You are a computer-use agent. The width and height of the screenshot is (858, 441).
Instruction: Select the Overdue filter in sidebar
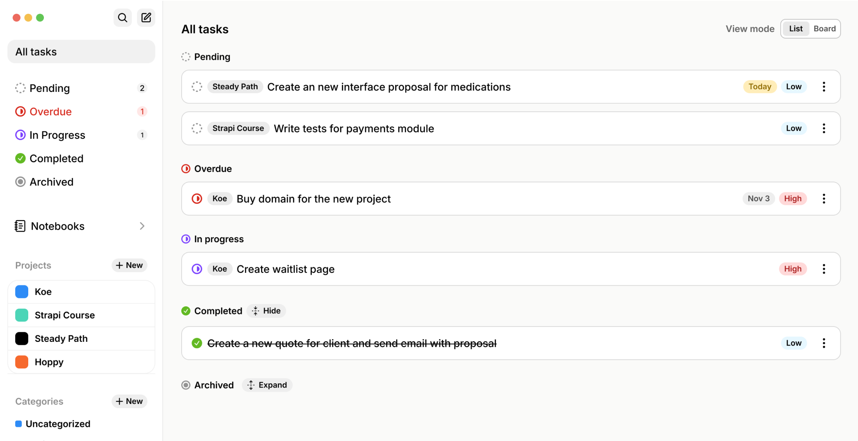(x=50, y=112)
